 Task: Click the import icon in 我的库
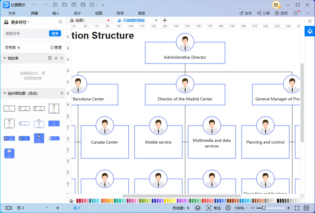(x=50, y=58)
